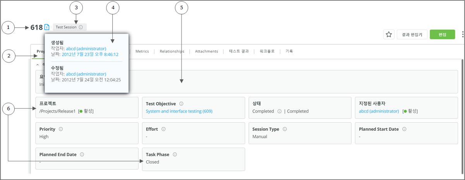
Task: Open the info icon on Test Session badge
Action: click(81, 27)
